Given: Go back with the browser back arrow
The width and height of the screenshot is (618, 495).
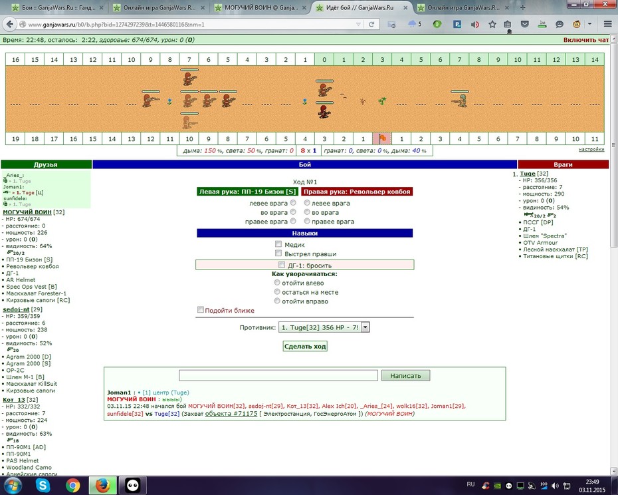Looking at the screenshot, I should (x=9, y=24).
